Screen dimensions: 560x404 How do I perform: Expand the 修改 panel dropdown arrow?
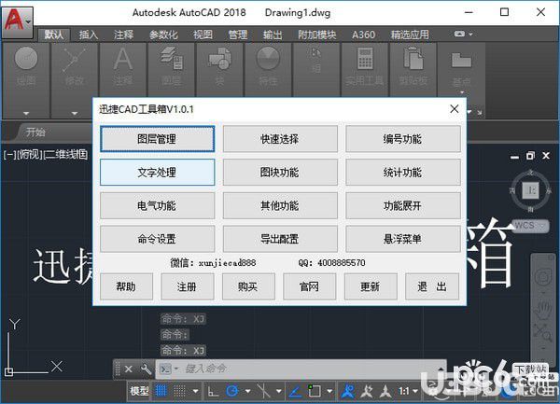[x=75, y=114]
